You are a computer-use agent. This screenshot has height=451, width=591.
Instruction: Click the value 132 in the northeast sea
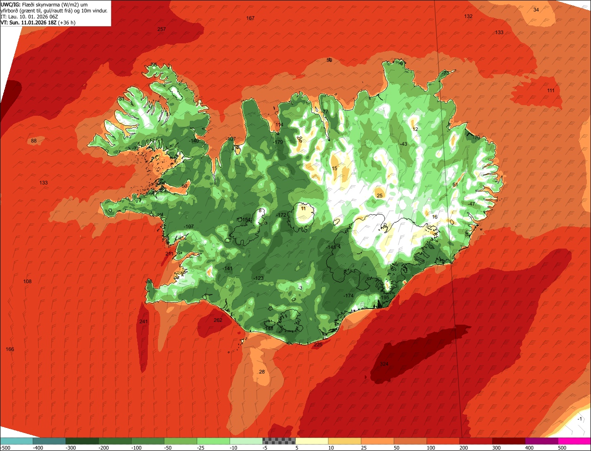coord(468,16)
